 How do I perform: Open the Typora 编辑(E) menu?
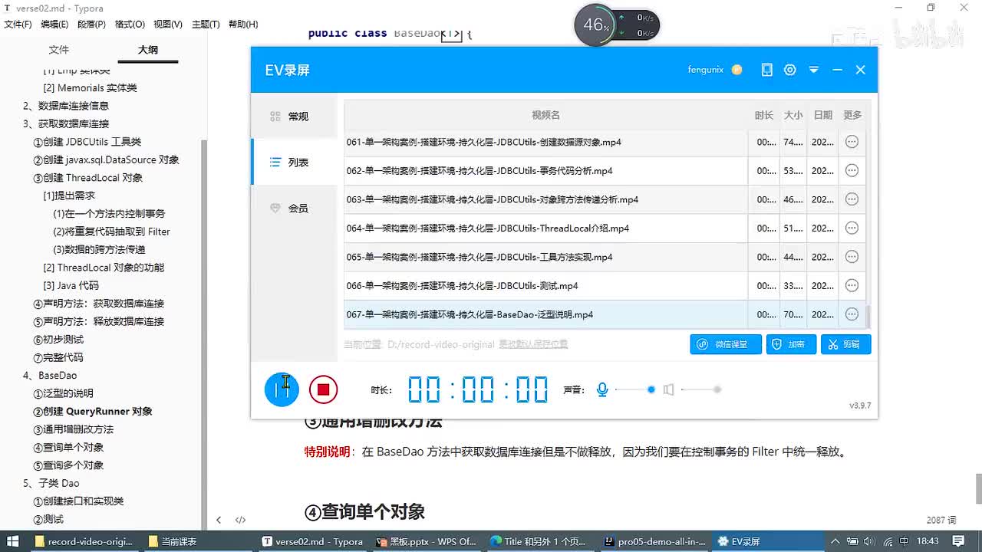click(54, 25)
